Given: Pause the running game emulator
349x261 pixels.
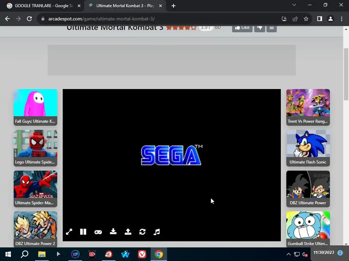Looking at the screenshot, I should [83, 232].
